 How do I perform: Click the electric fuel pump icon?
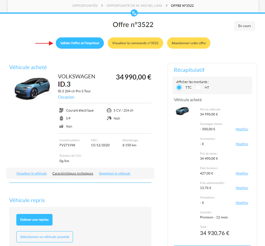pyautogui.click(x=61, y=110)
